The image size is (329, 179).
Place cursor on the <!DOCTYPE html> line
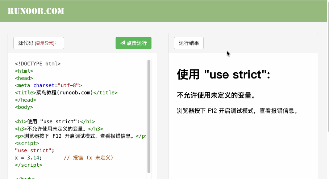point(38,64)
